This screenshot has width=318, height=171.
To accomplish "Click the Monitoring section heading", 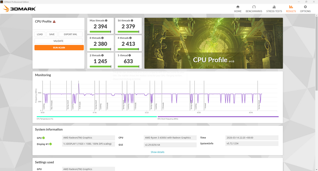I will click(43, 75).
